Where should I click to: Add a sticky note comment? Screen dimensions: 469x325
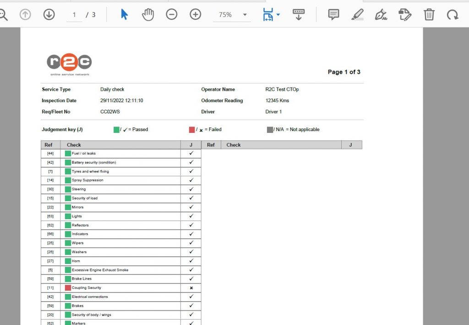coord(333,14)
